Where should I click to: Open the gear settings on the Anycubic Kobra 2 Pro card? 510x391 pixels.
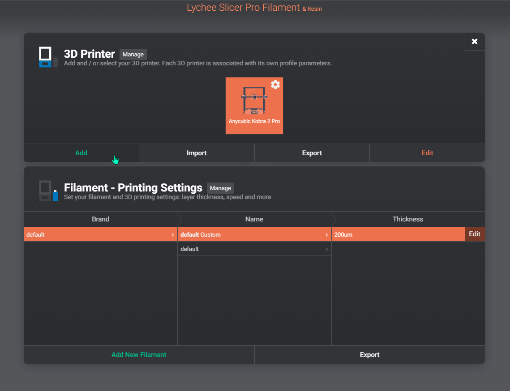(275, 84)
